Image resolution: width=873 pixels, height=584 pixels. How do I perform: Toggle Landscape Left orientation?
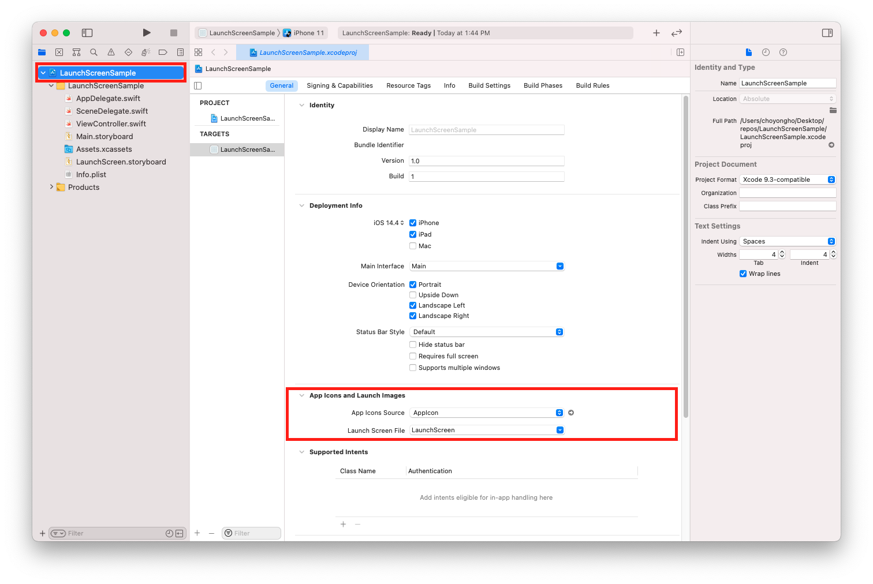click(413, 305)
